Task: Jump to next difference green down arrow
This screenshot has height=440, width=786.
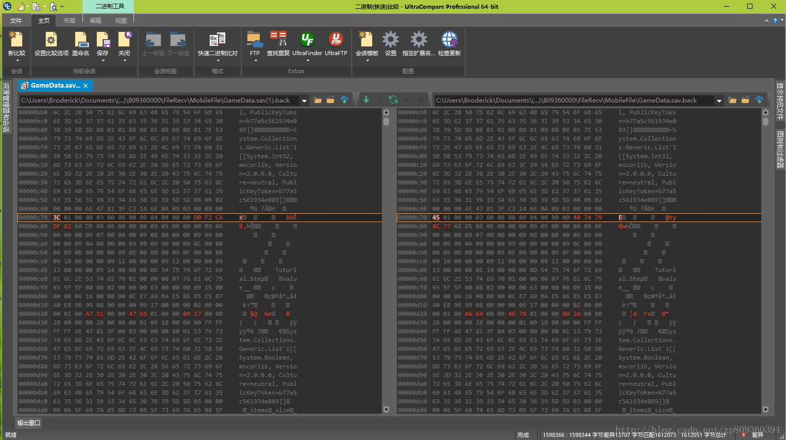Action: click(366, 100)
